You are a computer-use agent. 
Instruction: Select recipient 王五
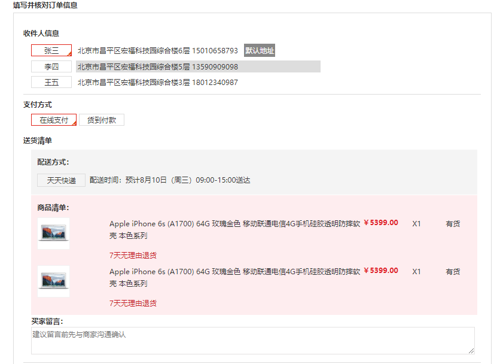pos(51,82)
